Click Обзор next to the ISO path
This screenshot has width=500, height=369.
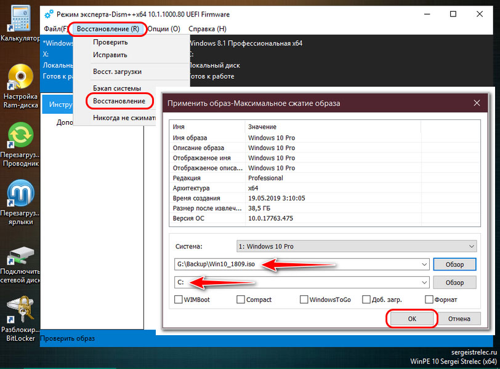[x=454, y=264]
